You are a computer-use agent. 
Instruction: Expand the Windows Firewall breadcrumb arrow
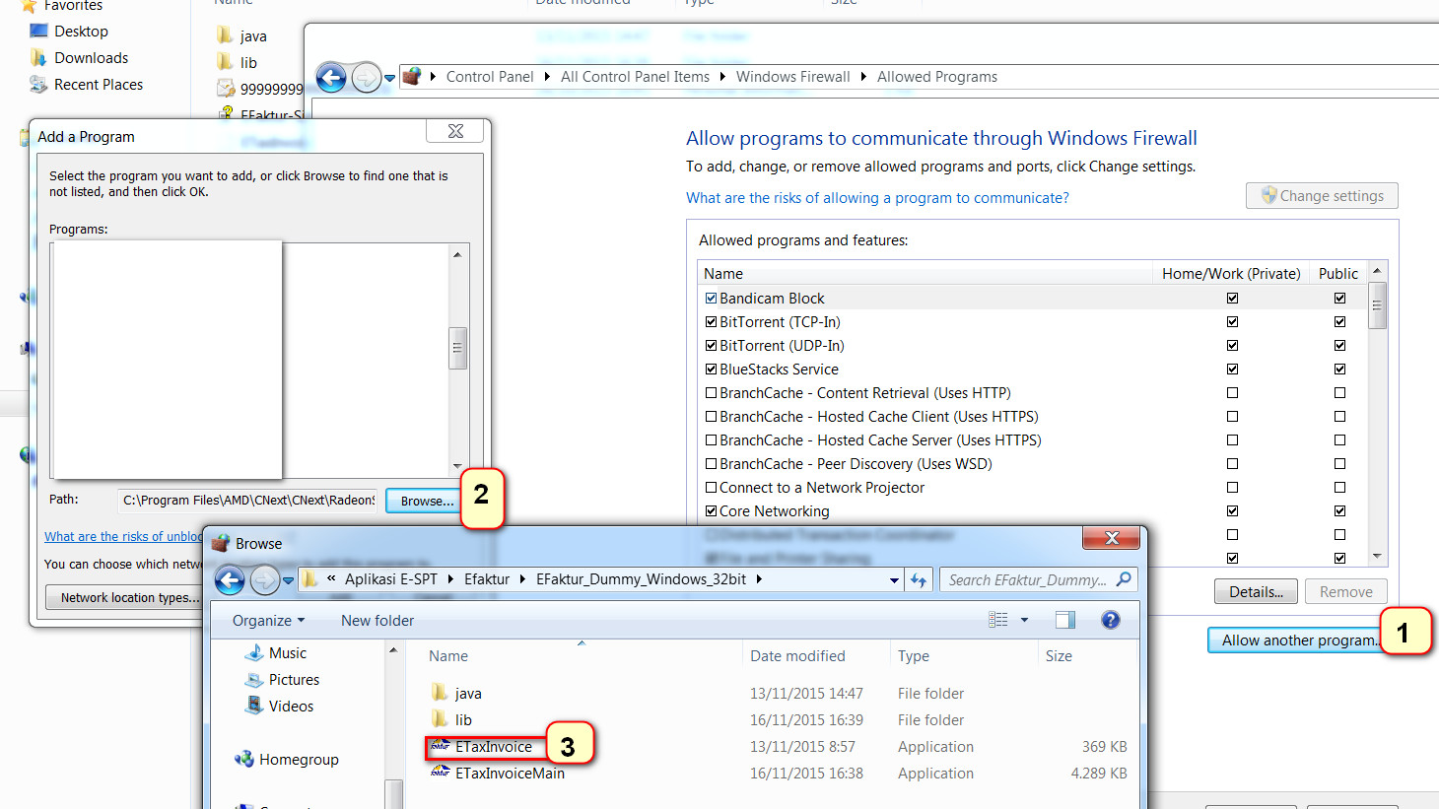tap(863, 77)
